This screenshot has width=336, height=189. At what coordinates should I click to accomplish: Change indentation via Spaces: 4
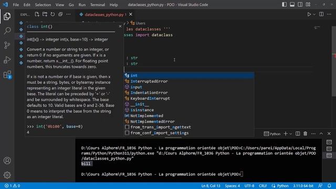[x=232, y=186]
